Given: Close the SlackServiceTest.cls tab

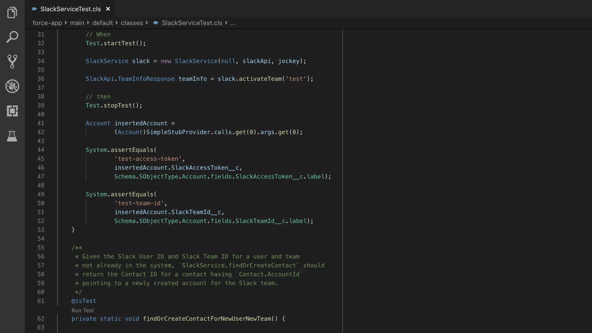Looking at the screenshot, I should coord(108,9).
